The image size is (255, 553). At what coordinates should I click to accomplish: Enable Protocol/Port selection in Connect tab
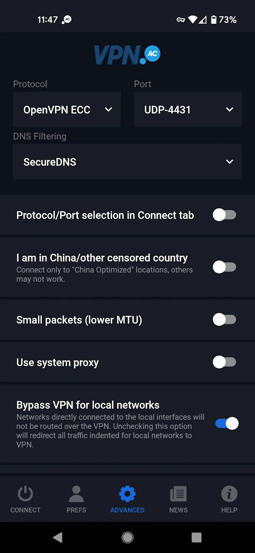point(224,215)
